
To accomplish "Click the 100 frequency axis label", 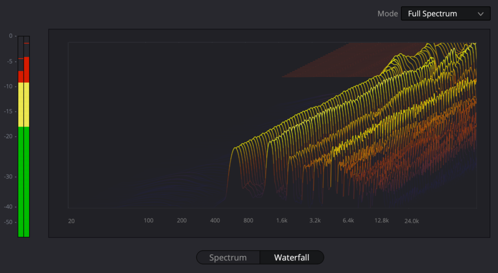I will (148, 220).
